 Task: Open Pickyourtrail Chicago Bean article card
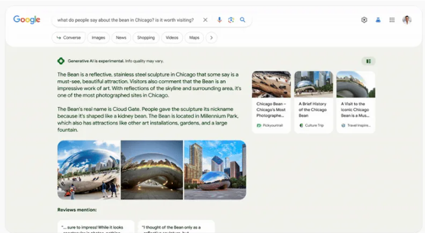pyautogui.click(x=271, y=102)
